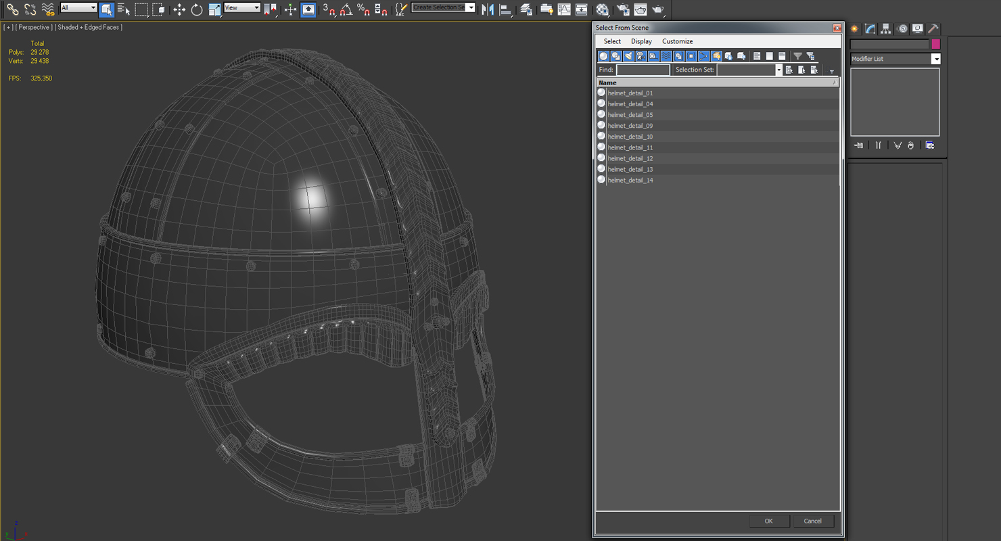This screenshot has height=541, width=1001.
Task: Open the Rendered Frame Window
Action: [x=640, y=9]
